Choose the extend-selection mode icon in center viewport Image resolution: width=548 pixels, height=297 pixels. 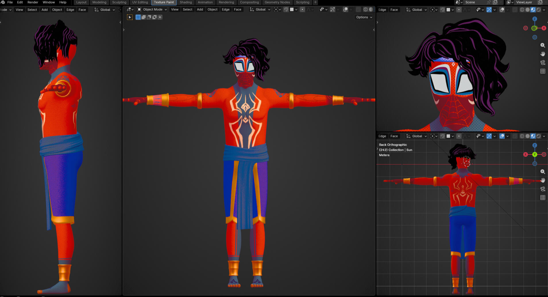144,17
